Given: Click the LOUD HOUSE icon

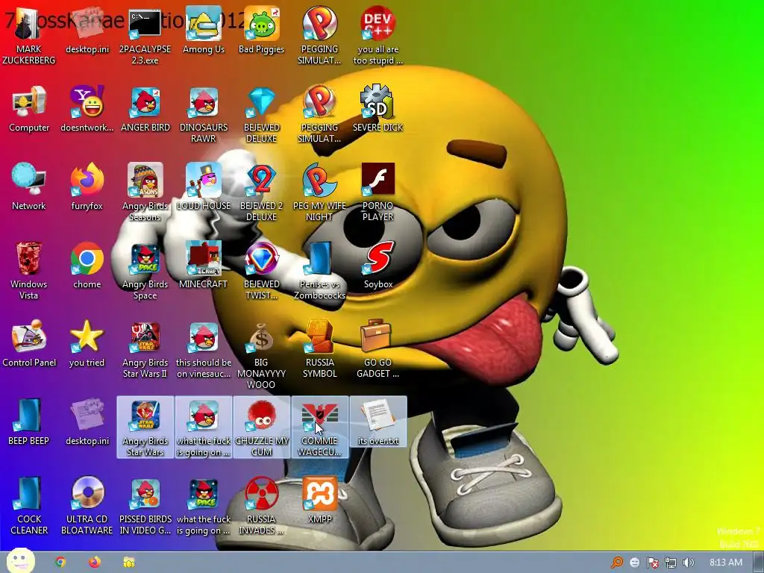Looking at the screenshot, I should [x=203, y=187].
